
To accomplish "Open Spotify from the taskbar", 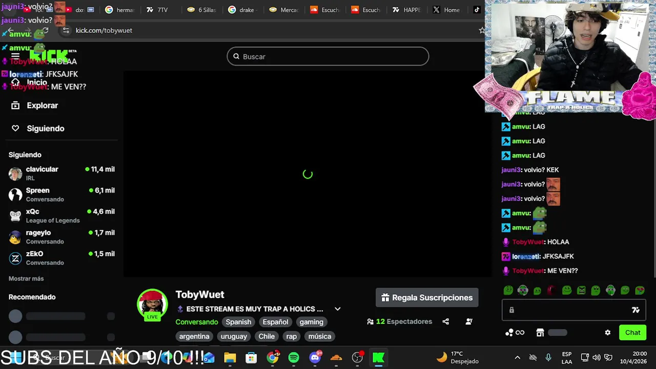I will [294, 357].
